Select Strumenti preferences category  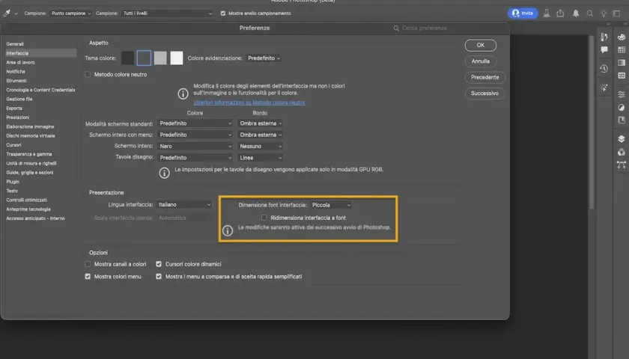[x=16, y=81]
